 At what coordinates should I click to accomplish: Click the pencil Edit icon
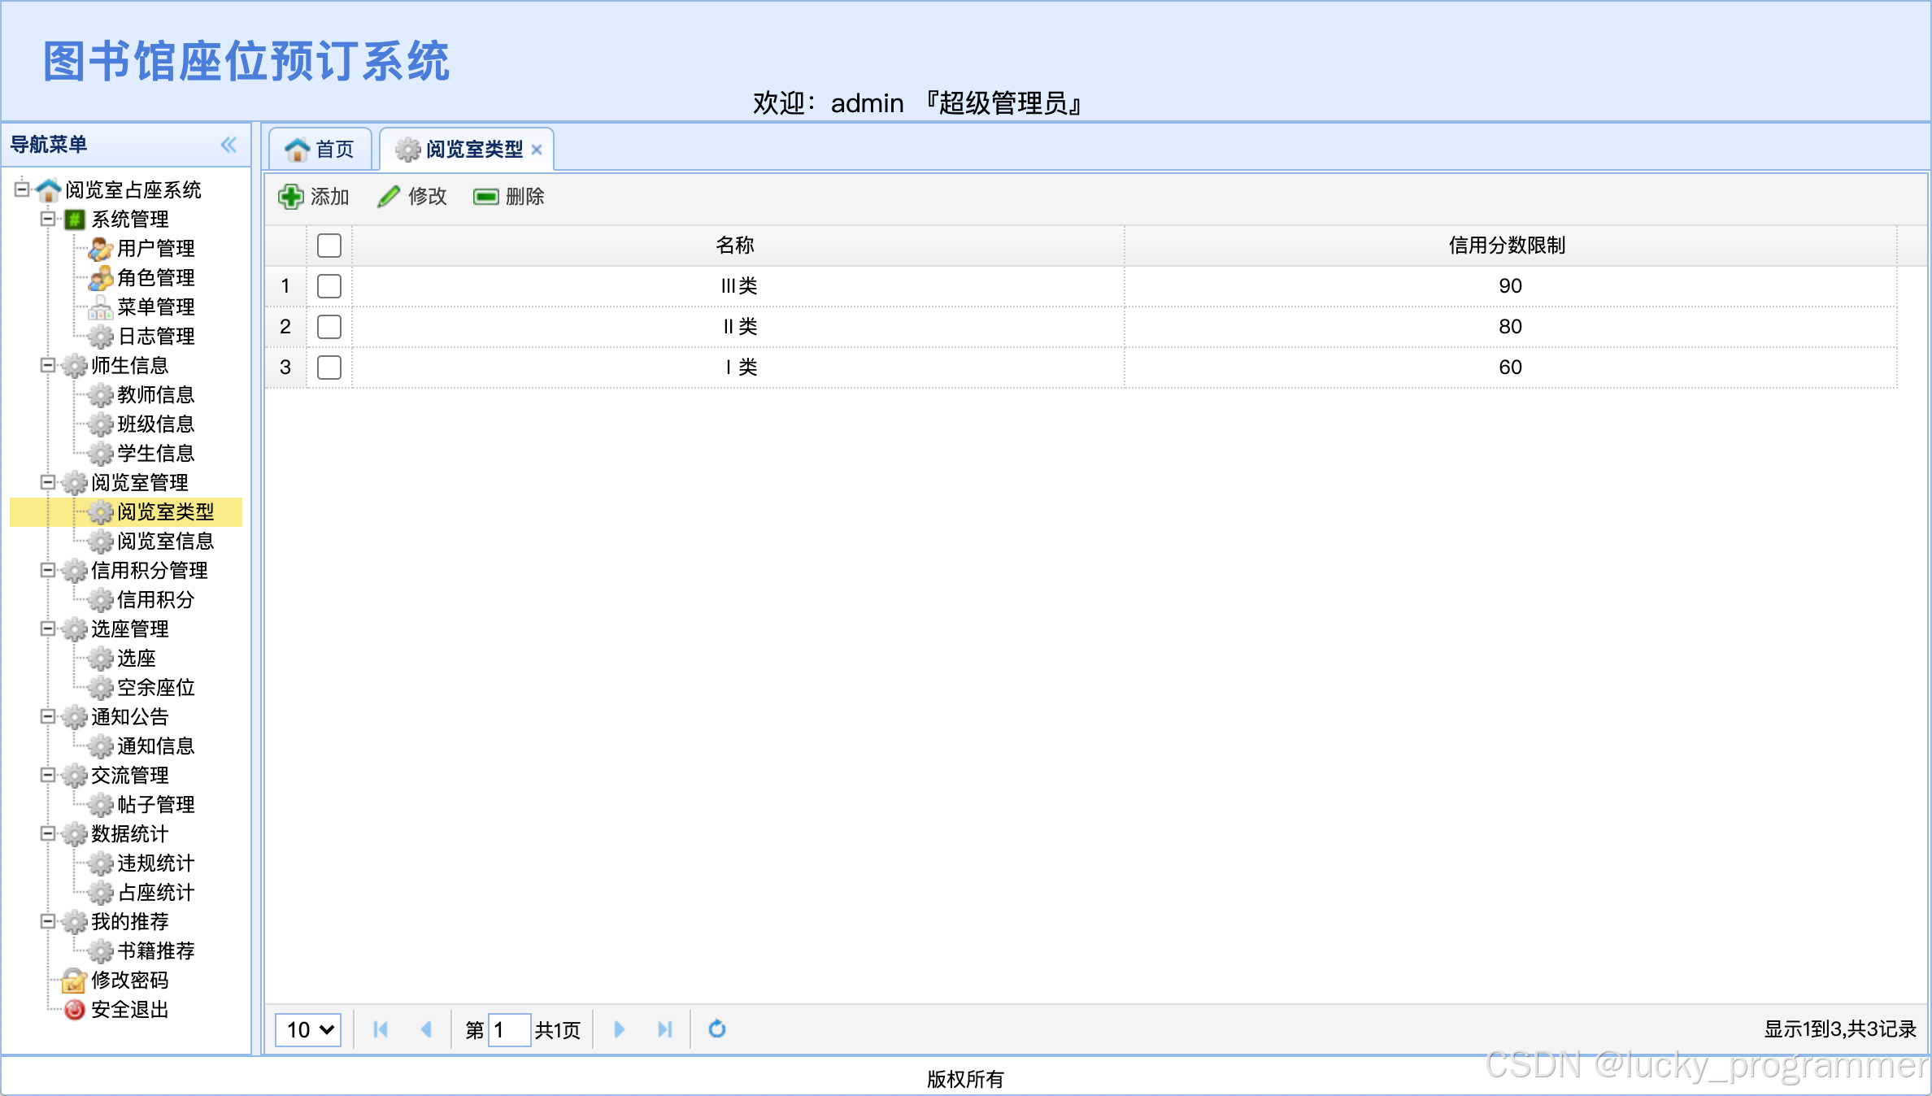click(389, 197)
